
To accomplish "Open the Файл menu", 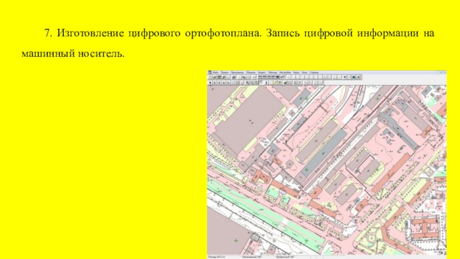I will point(216,73).
